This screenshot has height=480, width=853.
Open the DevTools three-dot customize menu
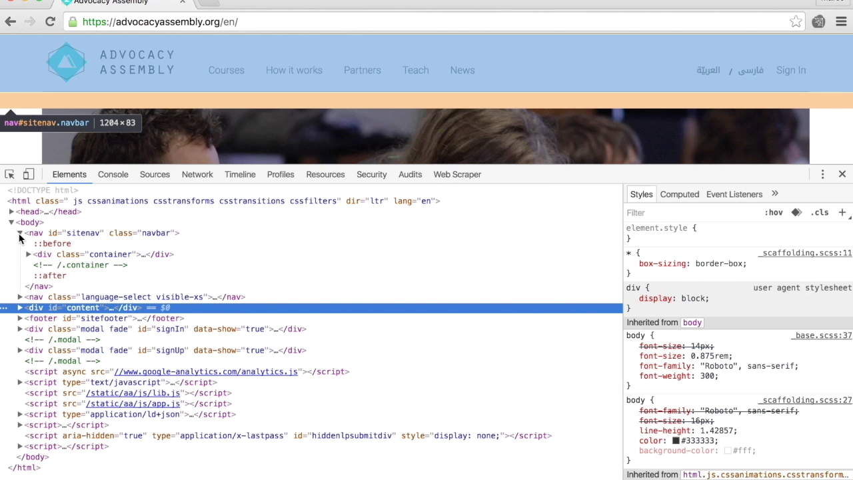[x=822, y=174]
